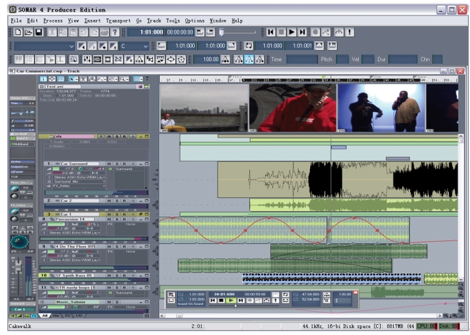Start playback in the main transport toolbar
Screen dimensions: 470x335
292,32
